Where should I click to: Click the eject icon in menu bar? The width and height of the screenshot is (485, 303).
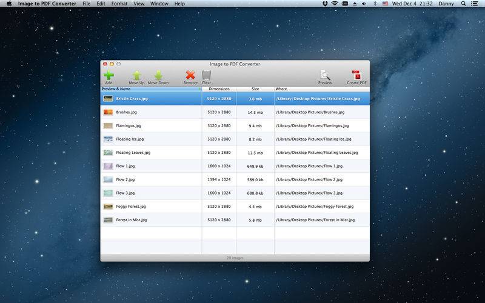tap(355, 4)
